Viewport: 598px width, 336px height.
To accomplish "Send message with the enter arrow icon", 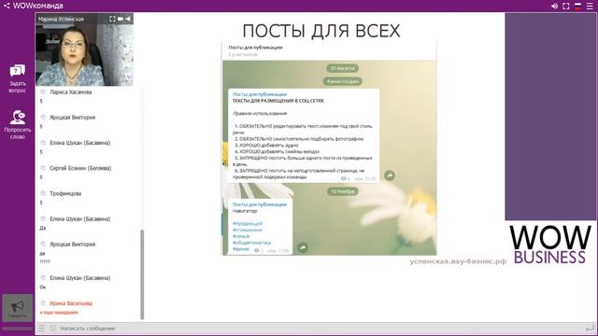I will [x=590, y=328].
